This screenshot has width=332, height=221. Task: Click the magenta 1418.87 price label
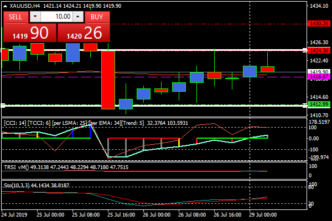tap(319, 77)
